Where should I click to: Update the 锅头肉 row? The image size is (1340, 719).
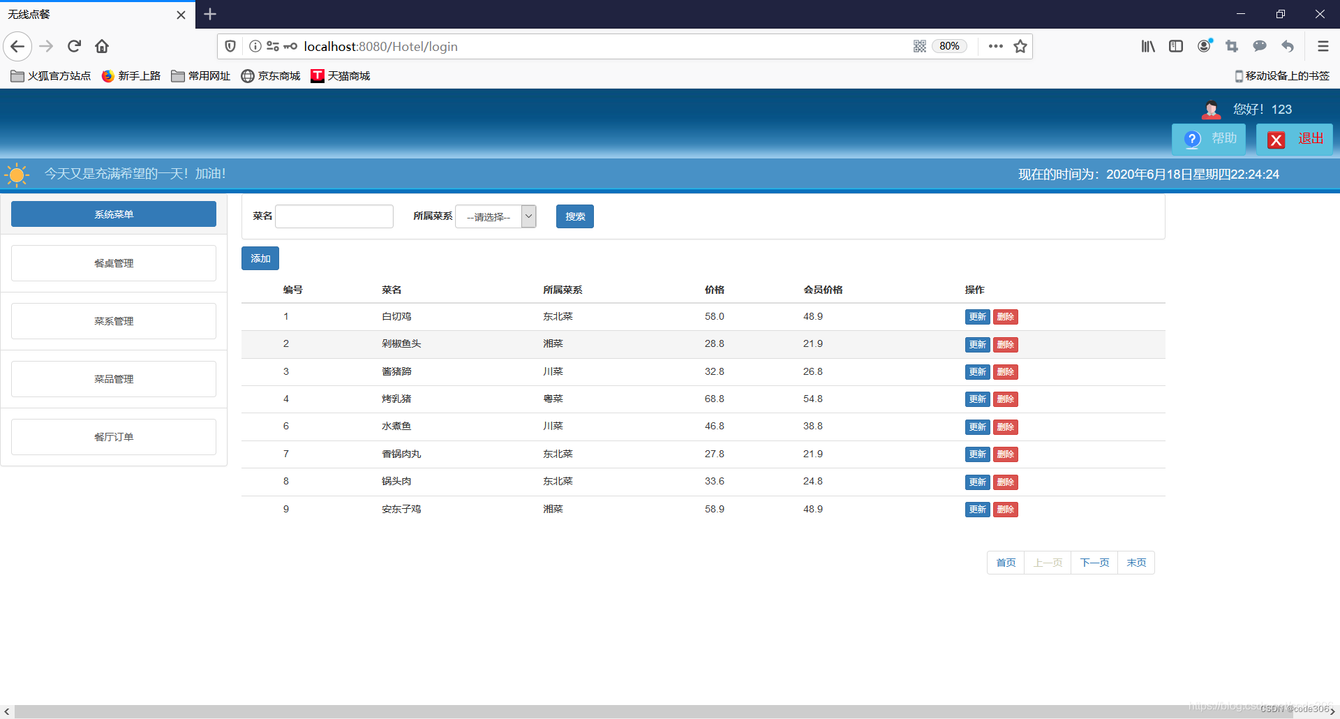[977, 482]
